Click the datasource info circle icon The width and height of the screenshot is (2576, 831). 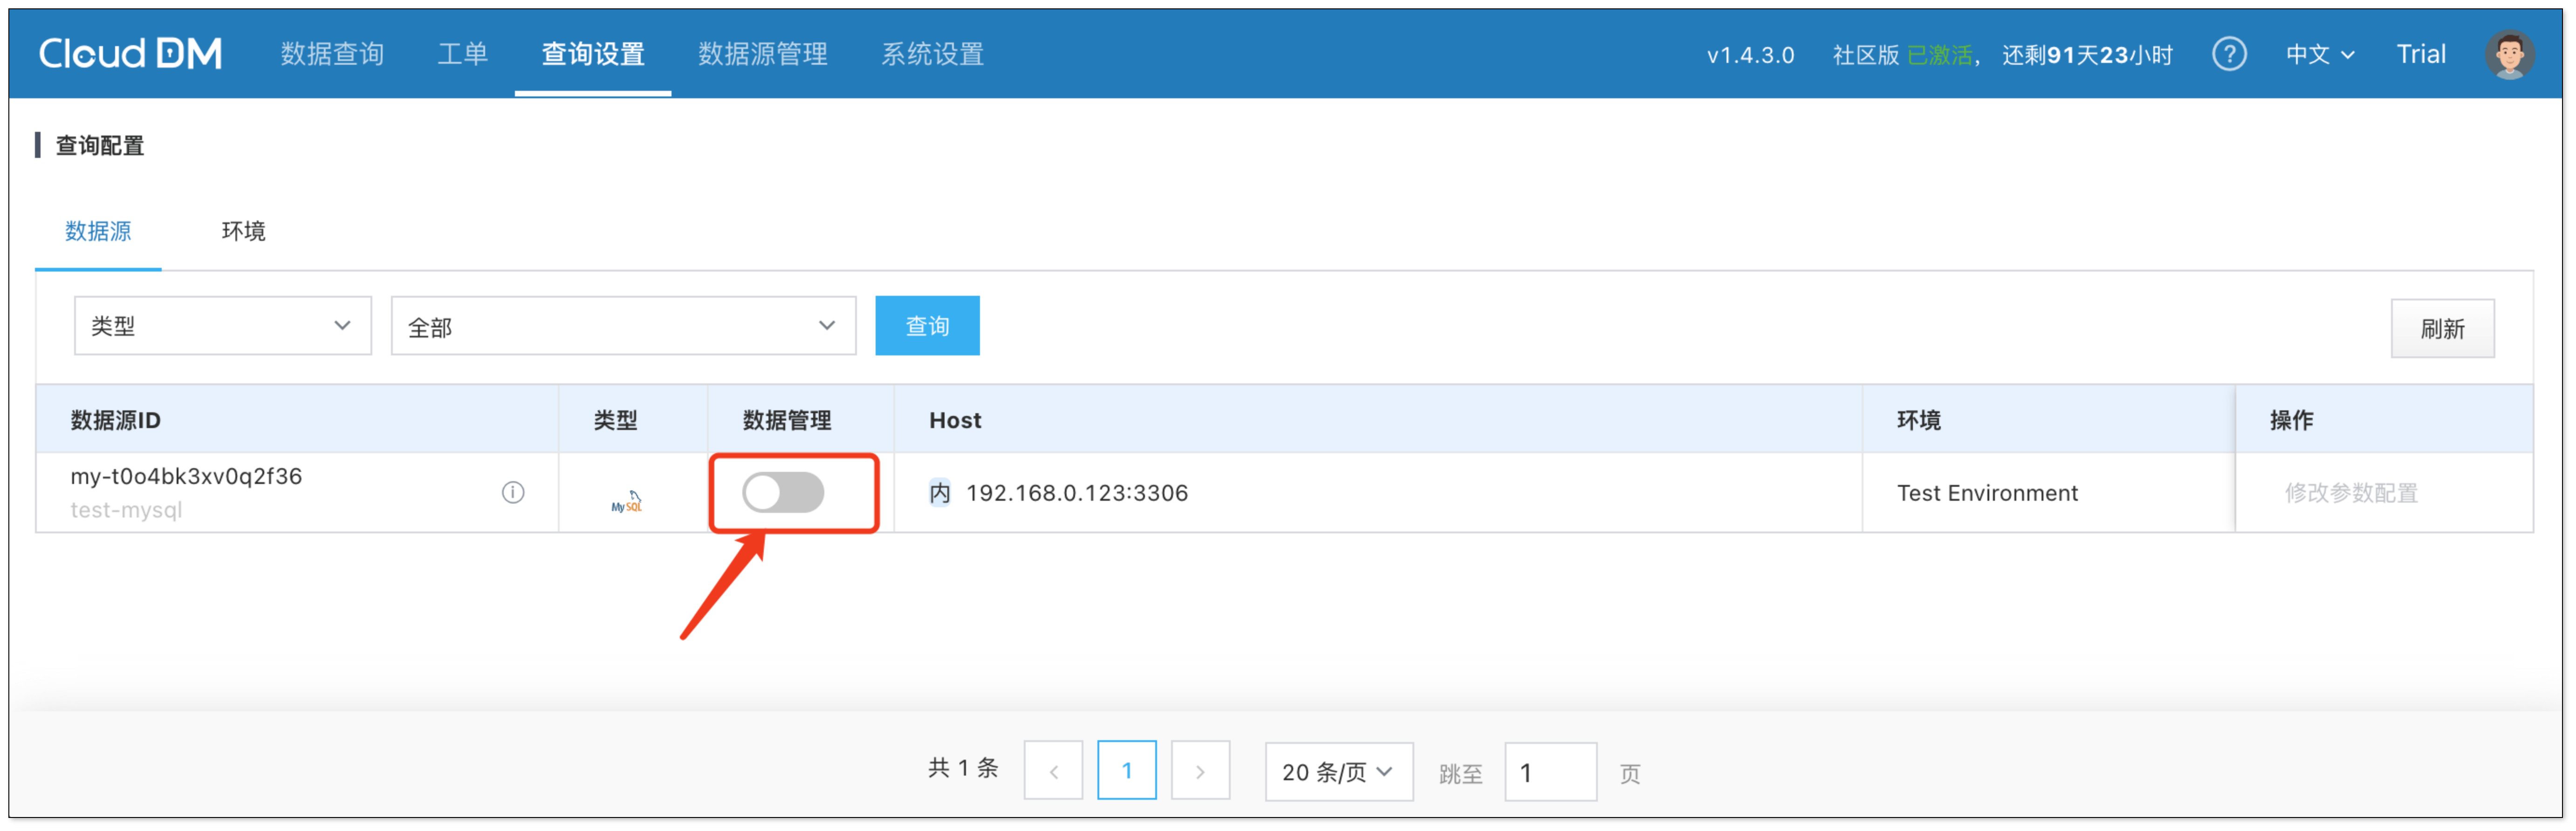513,492
